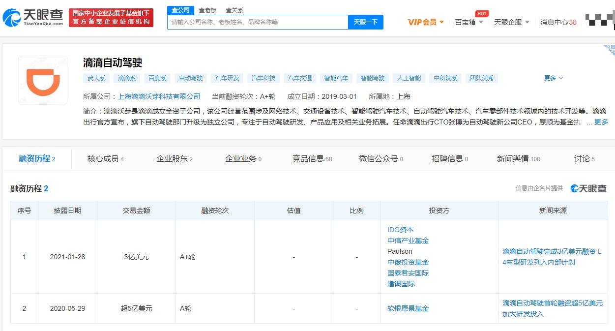Open 消息中心 with 38 messages
This screenshot has width=615, height=331.
558,22
